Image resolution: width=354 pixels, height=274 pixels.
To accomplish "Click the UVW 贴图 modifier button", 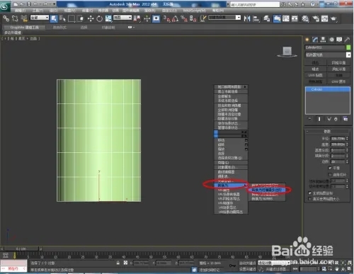I will (x=315, y=75).
